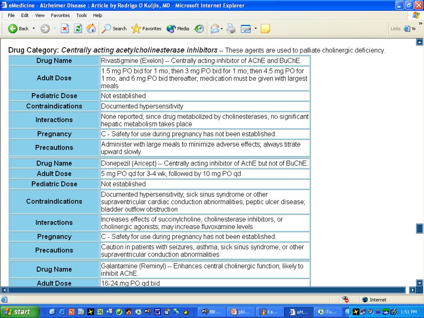Image resolution: width=424 pixels, height=318 pixels.
Task: Click the 1:51 PM system clock
Action: [x=409, y=312]
